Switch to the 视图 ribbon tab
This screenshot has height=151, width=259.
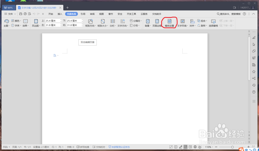[x=102, y=14]
